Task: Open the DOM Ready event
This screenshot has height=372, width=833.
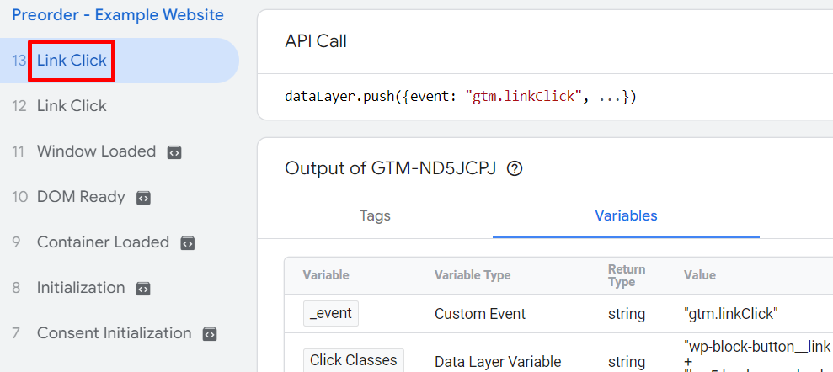Action: pyautogui.click(x=81, y=197)
